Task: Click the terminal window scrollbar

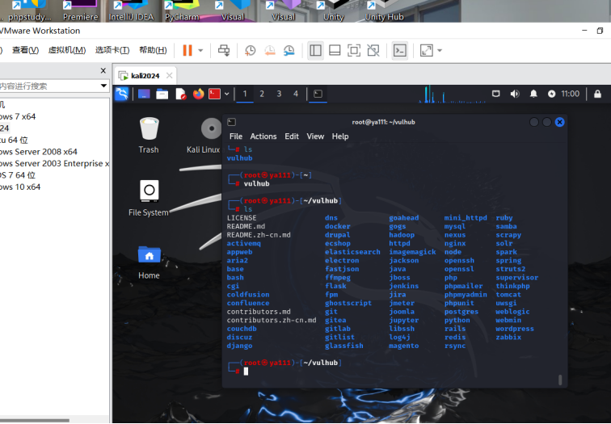Action: (x=560, y=380)
